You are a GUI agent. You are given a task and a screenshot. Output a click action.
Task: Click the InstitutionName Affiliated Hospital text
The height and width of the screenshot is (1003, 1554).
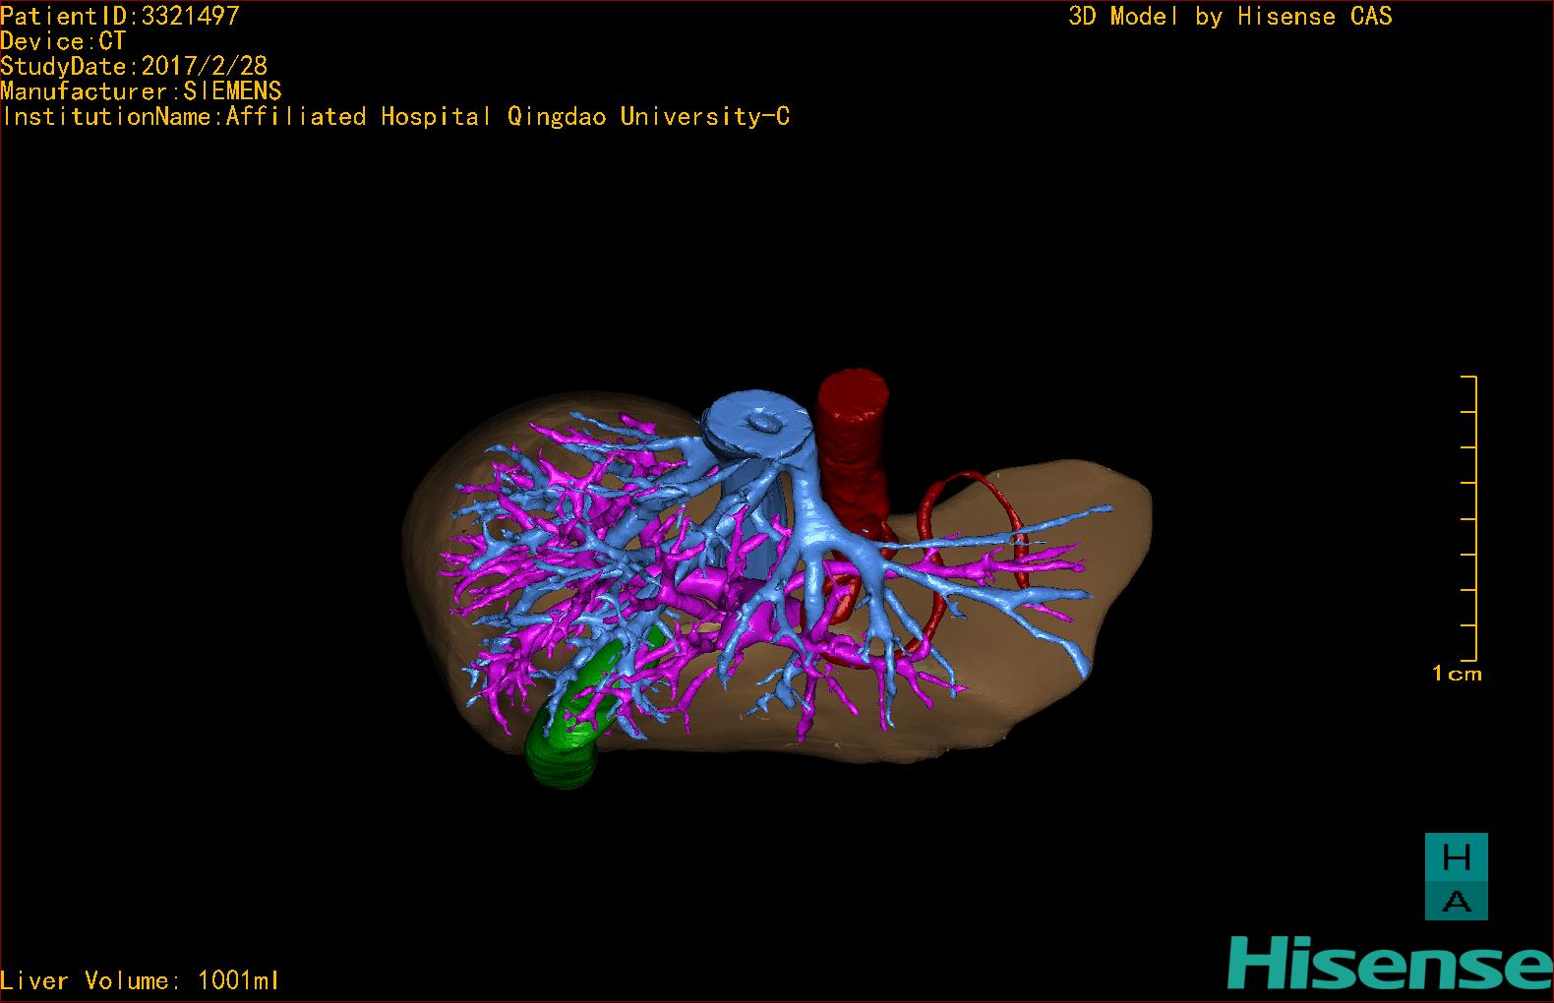pos(395,117)
